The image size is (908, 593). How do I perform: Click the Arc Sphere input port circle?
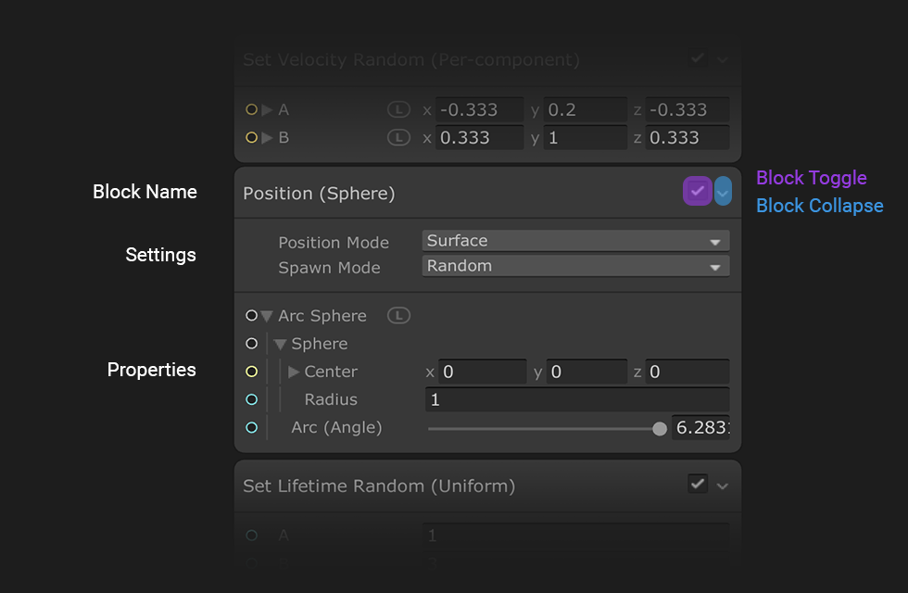pyautogui.click(x=251, y=316)
